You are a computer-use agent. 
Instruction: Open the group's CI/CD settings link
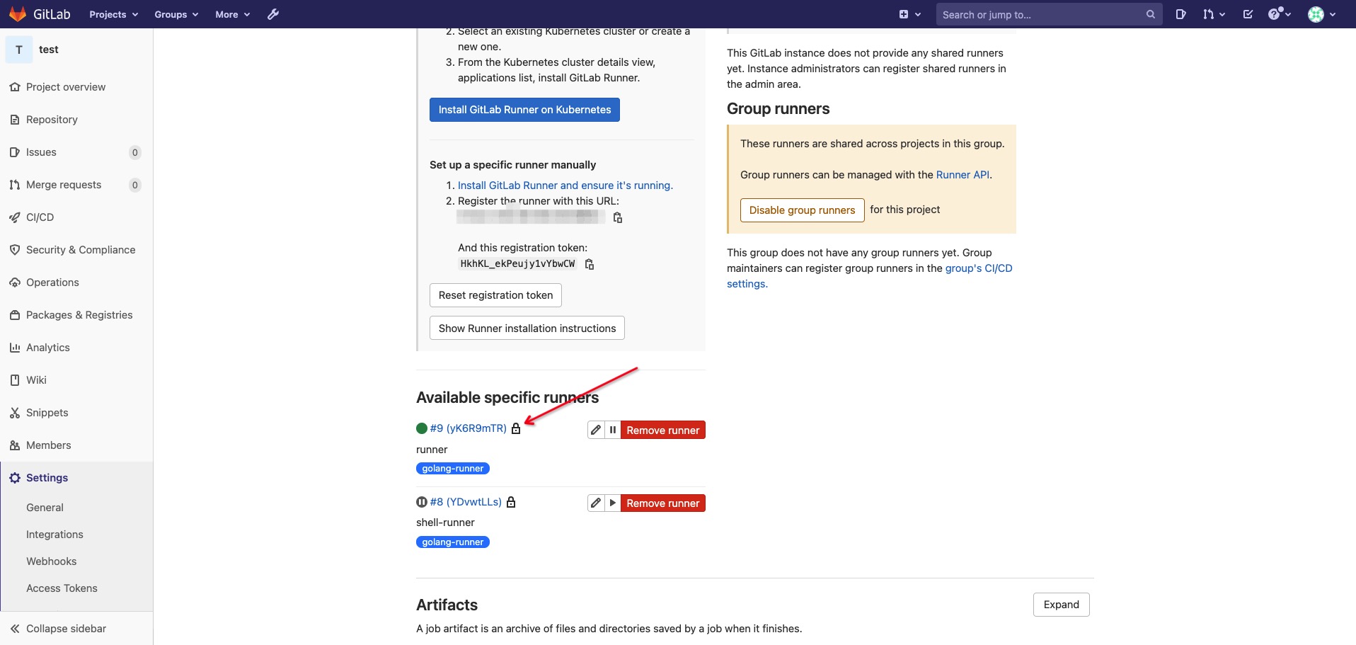[870, 276]
